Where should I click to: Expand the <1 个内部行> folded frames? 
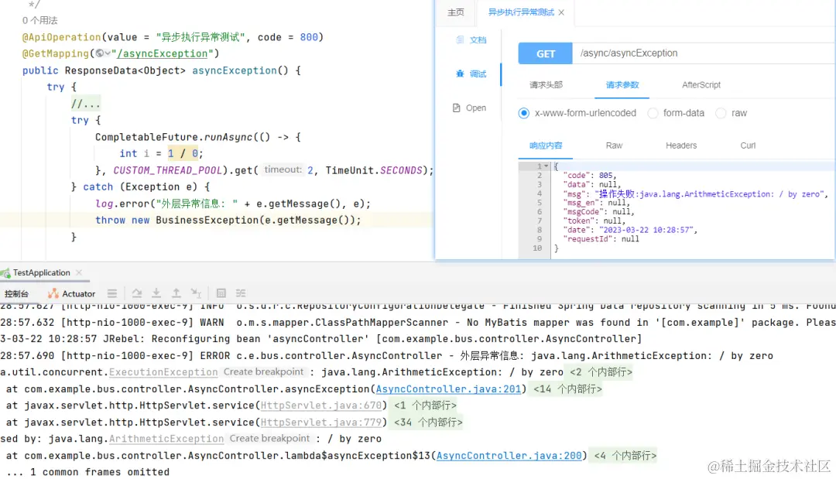click(425, 405)
